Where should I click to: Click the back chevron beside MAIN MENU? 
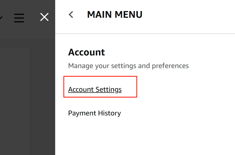tap(71, 15)
